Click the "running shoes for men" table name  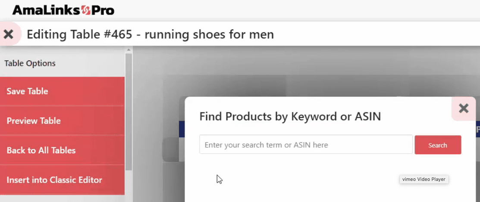point(209,34)
